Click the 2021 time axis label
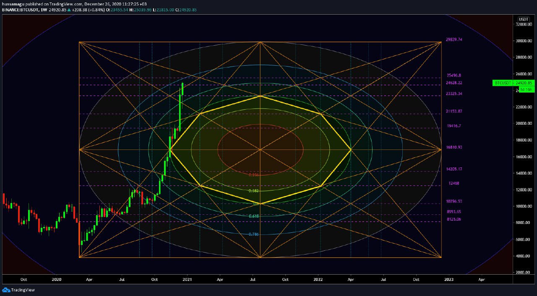Screen dimensions: 537x296 tap(187, 279)
